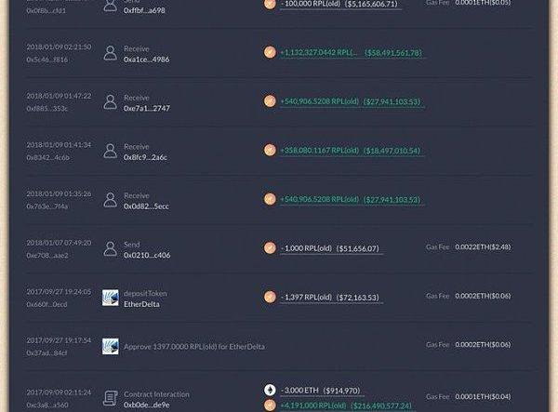Viewport: 558px width, 412px height.
Task: Select the -1,397 RPL(old) transfer amount
Action: pyautogui.click(x=306, y=297)
